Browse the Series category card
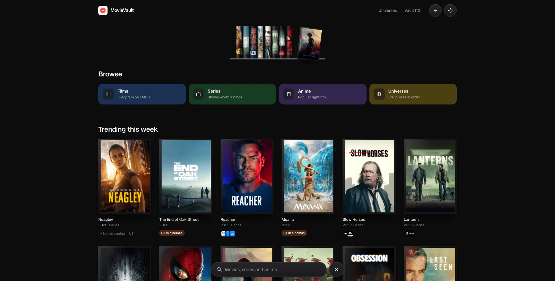Image resolution: width=555 pixels, height=281 pixels. click(232, 94)
